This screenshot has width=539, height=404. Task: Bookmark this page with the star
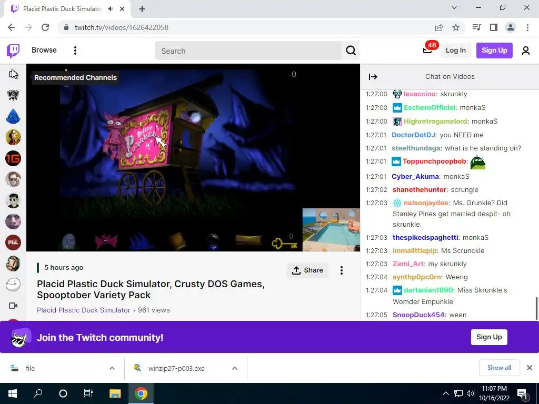click(456, 27)
